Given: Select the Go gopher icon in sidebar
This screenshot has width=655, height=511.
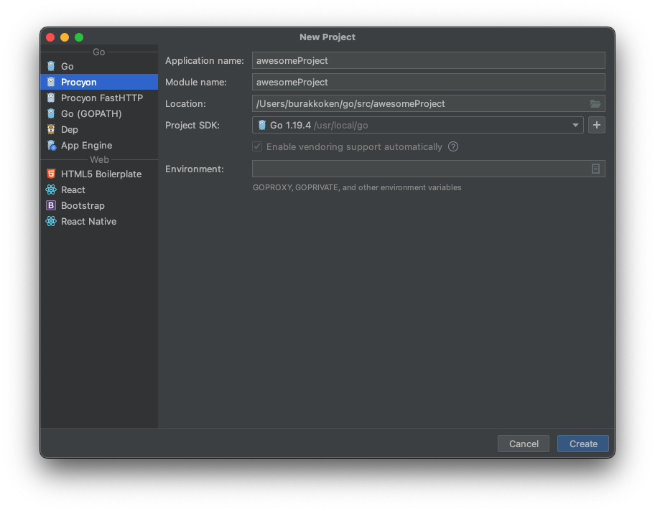Looking at the screenshot, I should (51, 66).
